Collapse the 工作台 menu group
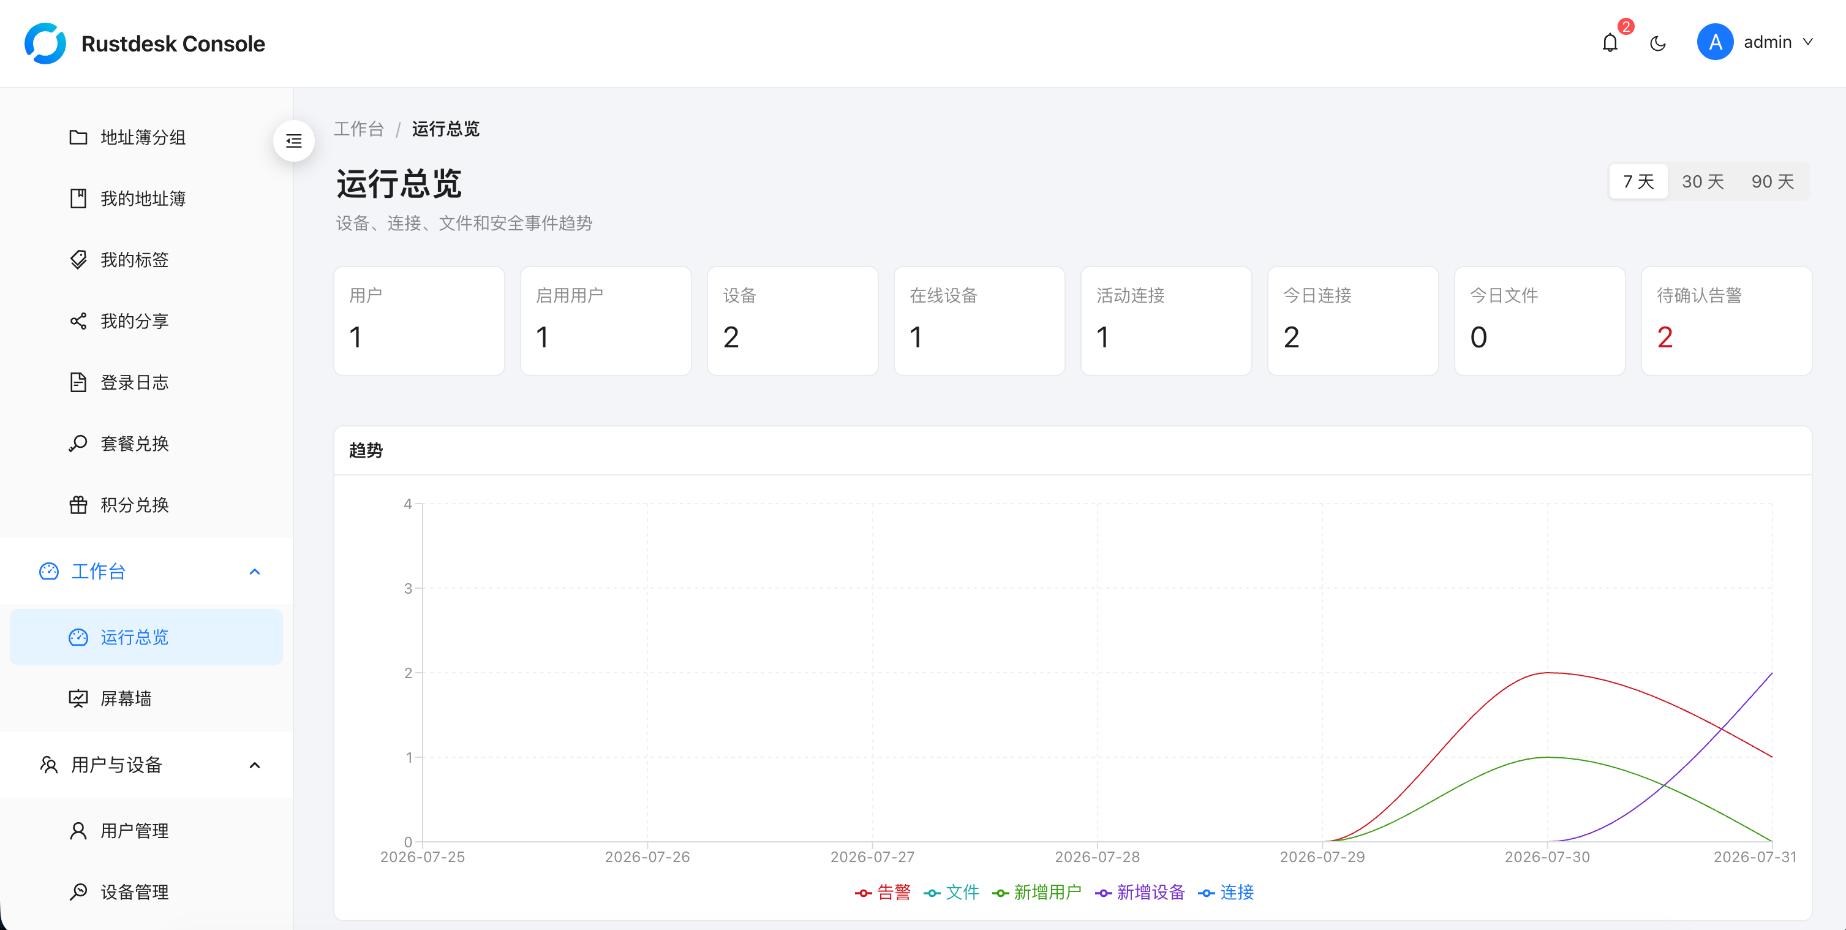This screenshot has height=930, width=1846. point(146,572)
